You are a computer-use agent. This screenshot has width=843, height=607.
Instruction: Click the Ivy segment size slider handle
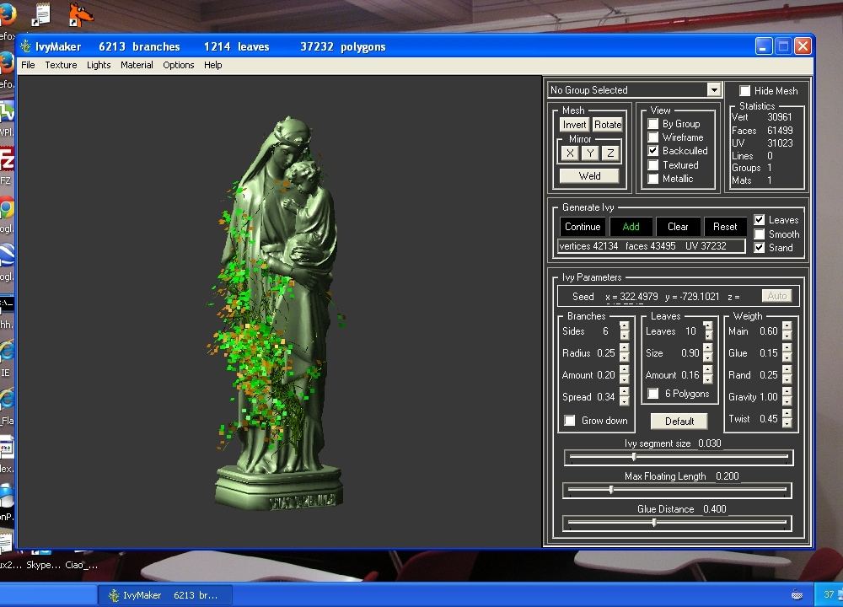point(635,457)
